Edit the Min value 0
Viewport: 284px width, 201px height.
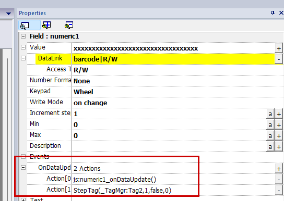[169, 125]
